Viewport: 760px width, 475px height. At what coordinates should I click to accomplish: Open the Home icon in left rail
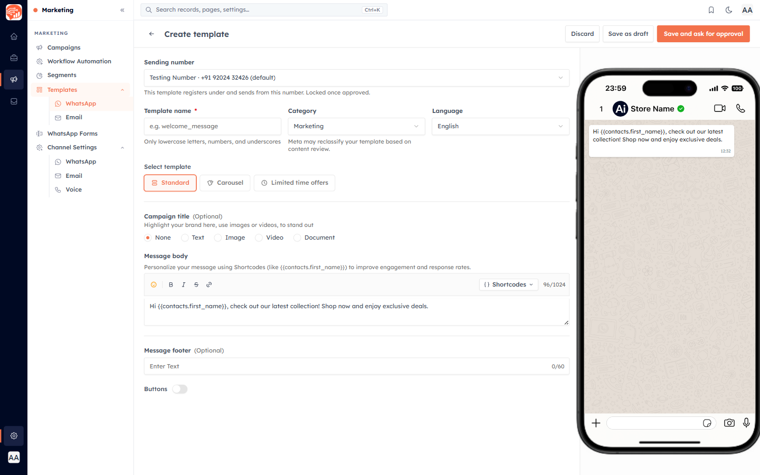click(x=14, y=36)
